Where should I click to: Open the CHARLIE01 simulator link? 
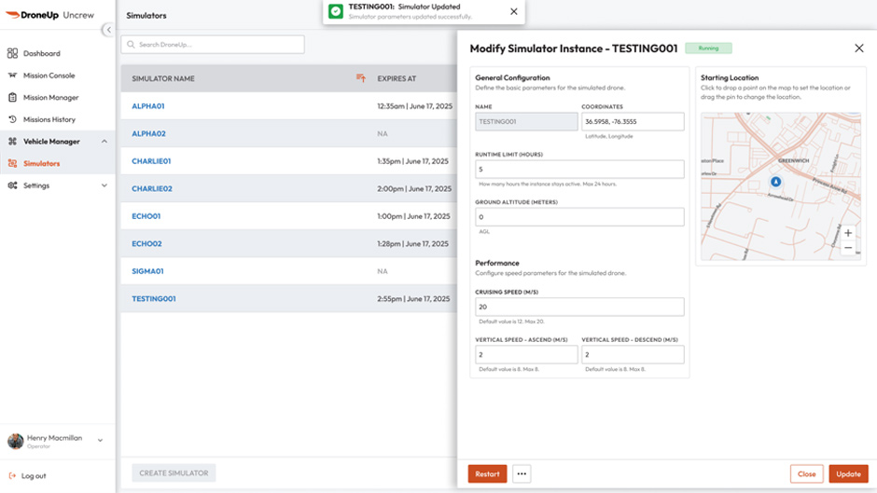tap(151, 161)
